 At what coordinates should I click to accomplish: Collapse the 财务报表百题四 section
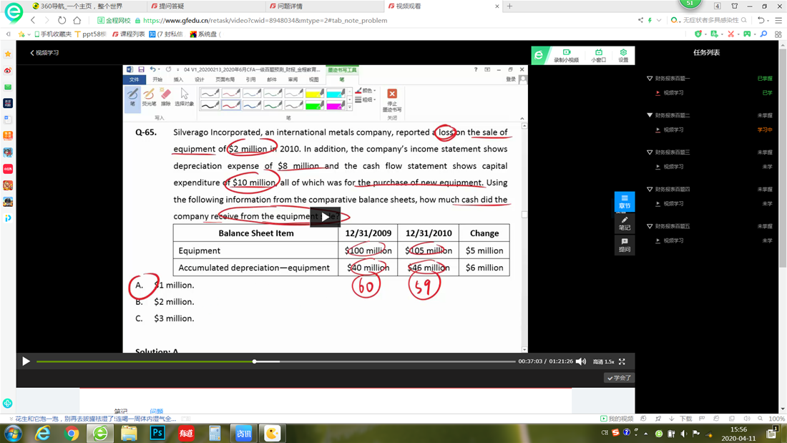[650, 190]
